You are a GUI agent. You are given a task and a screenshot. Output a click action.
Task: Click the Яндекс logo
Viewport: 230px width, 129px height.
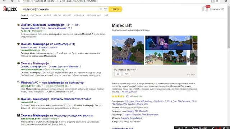click(10, 9)
